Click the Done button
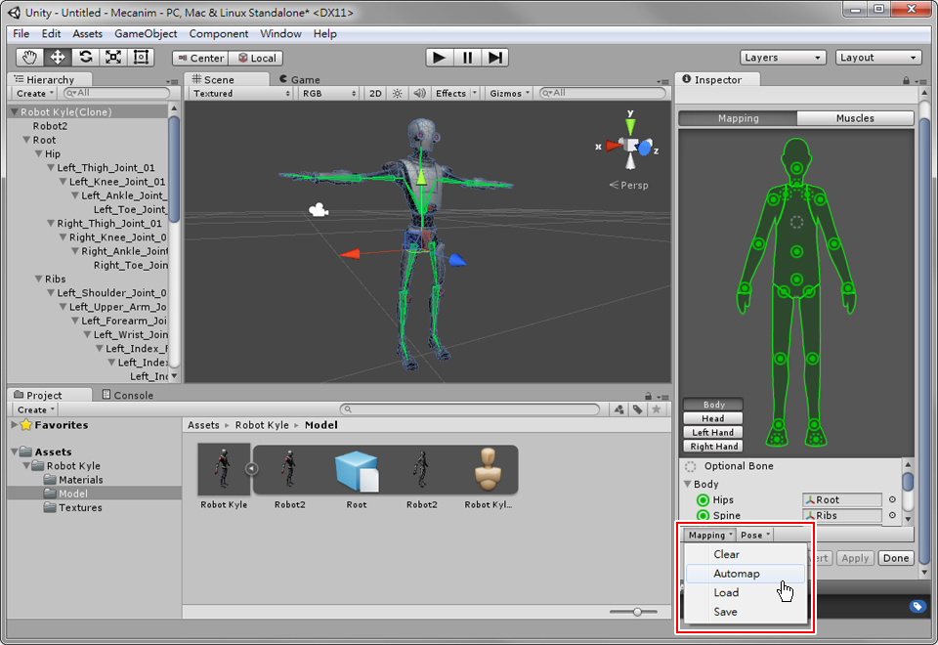 [896, 558]
